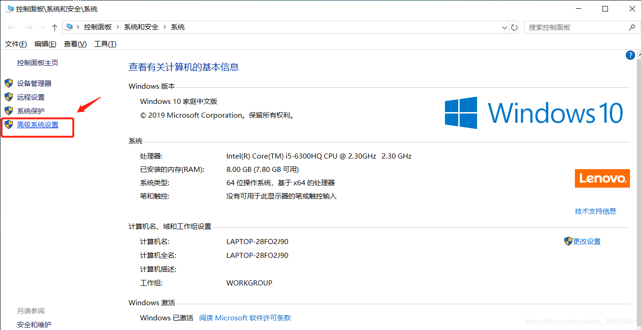Click the Back navigation arrow
The height and width of the screenshot is (330, 641).
[x=11, y=28]
